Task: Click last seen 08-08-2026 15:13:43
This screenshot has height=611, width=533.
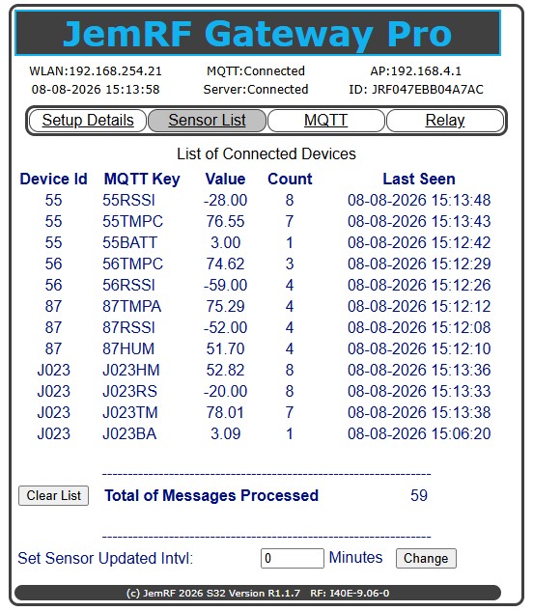Action: point(419,222)
